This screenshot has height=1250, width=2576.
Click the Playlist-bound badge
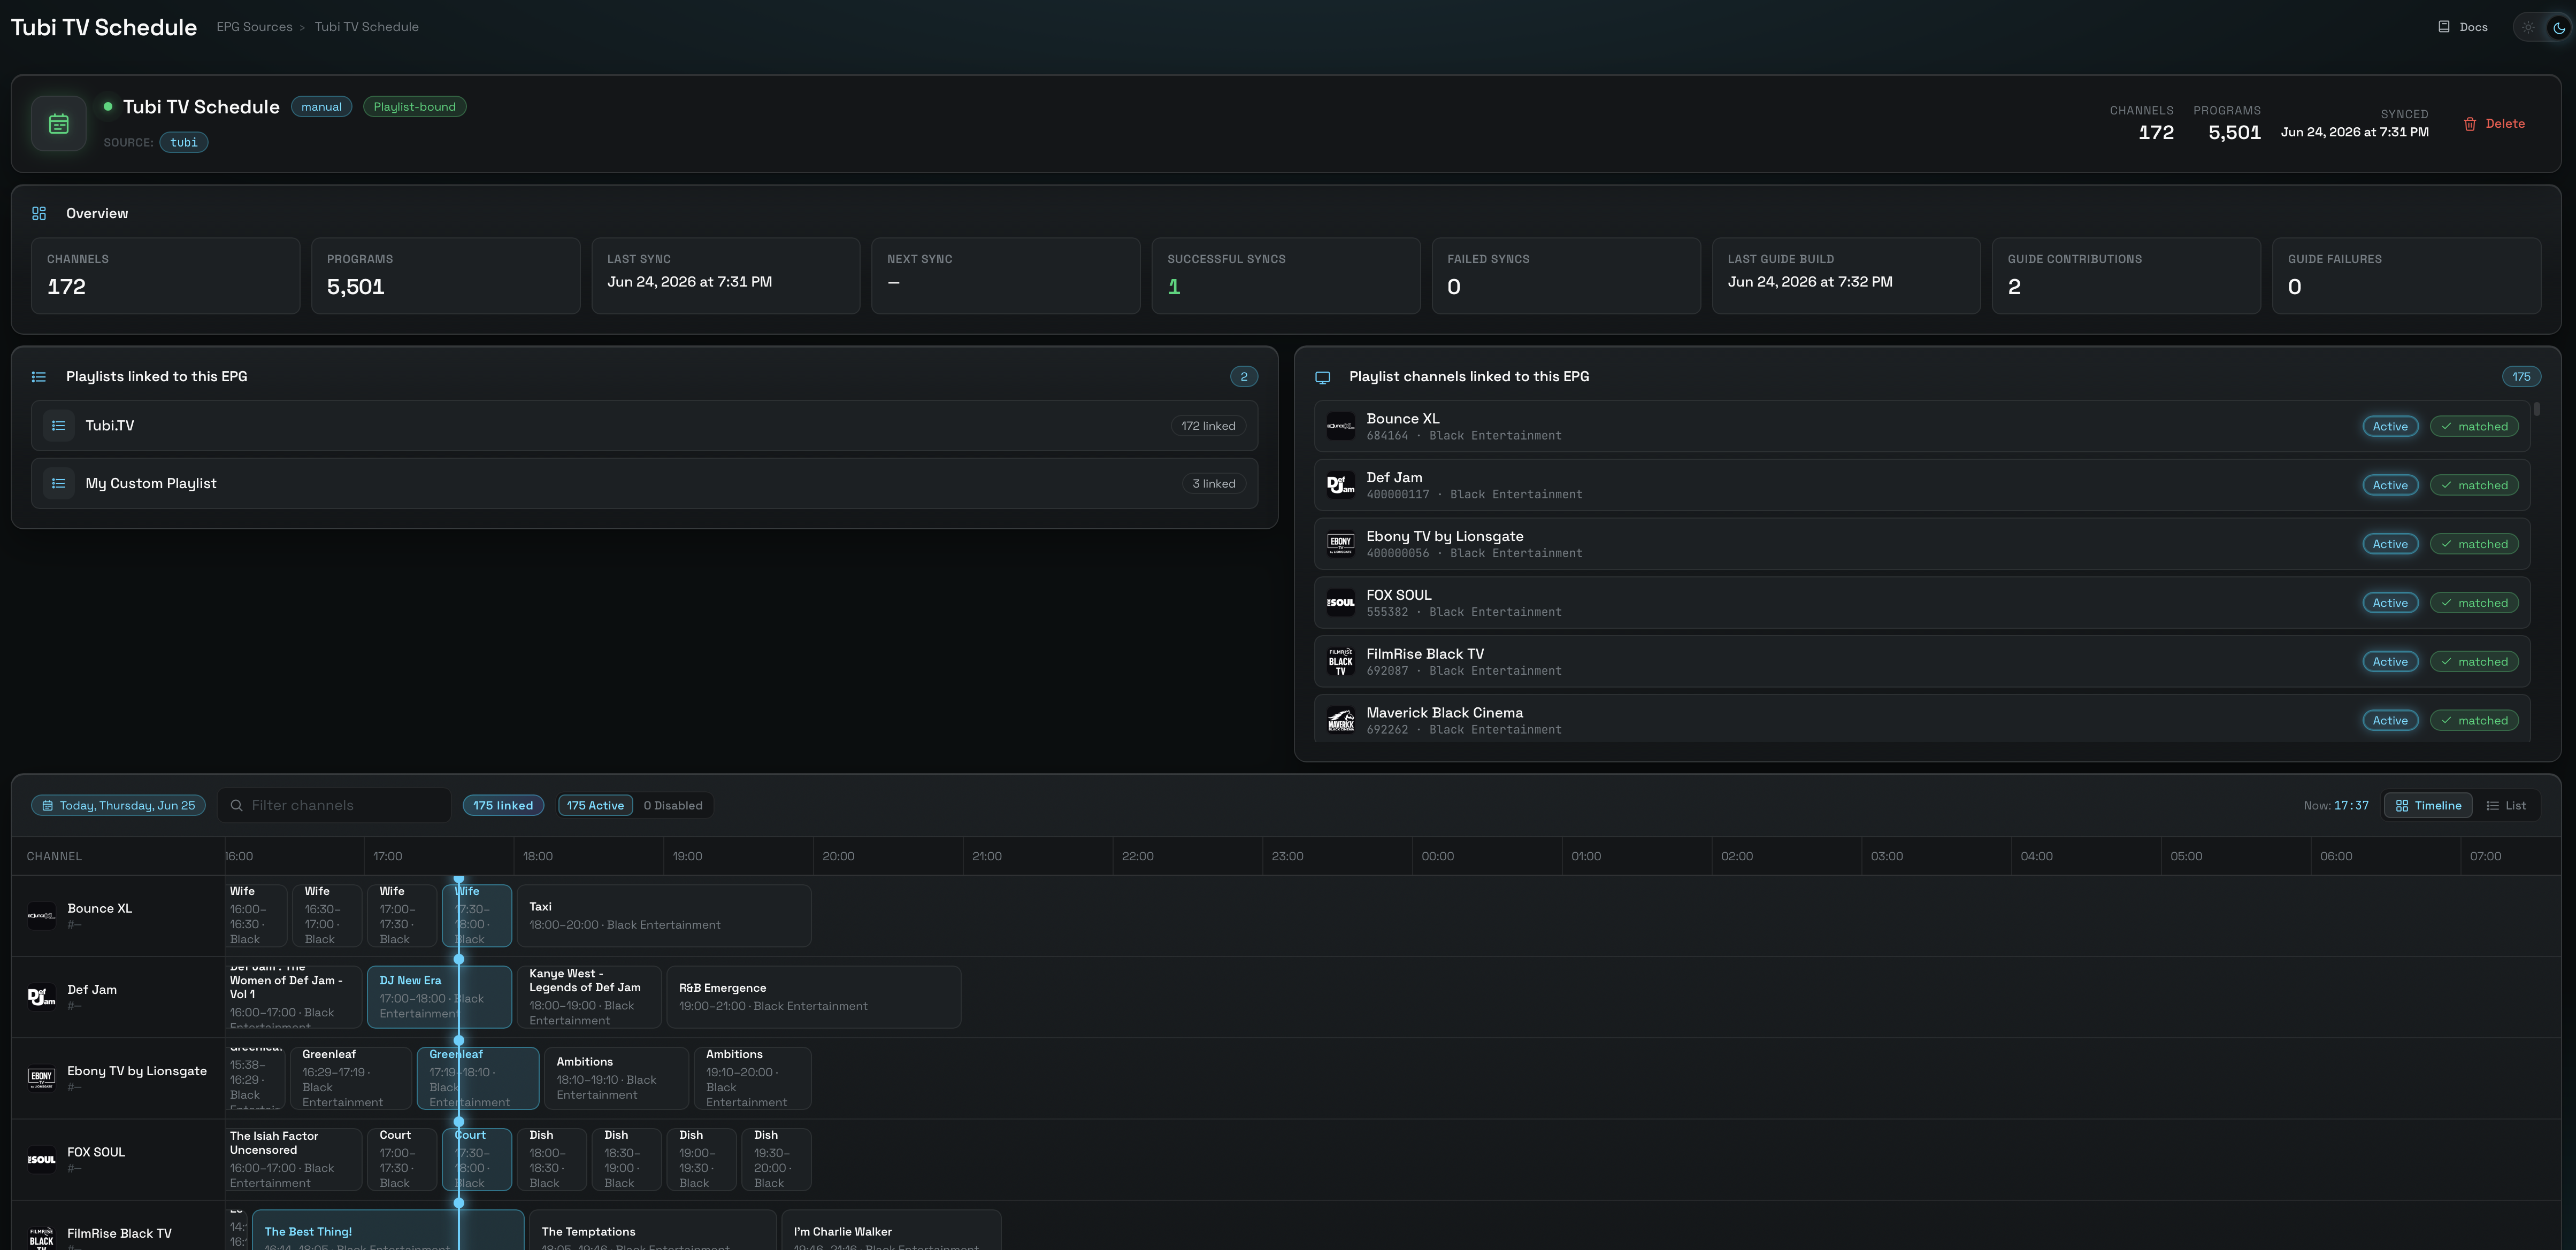(414, 107)
